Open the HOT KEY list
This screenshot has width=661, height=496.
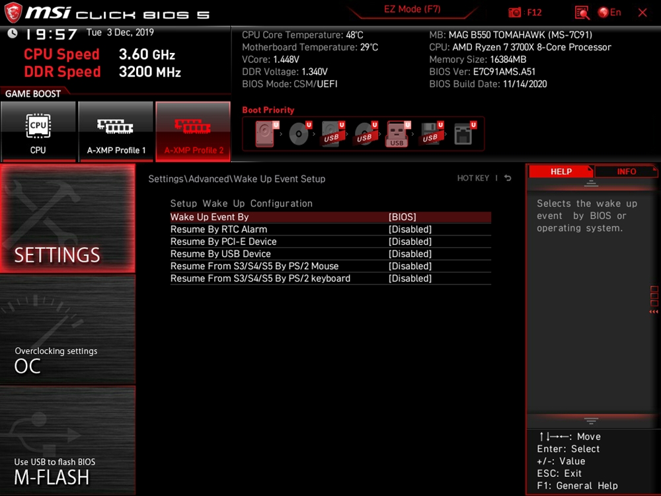(473, 178)
